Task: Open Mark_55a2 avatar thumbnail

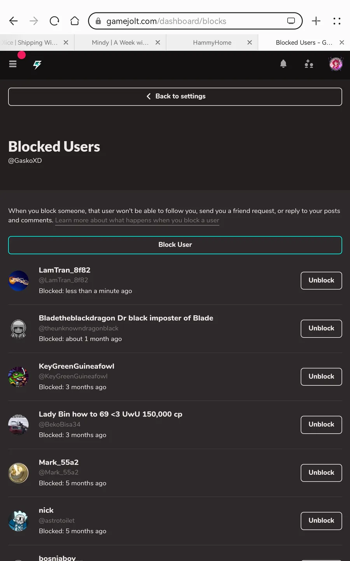Action: [18, 473]
